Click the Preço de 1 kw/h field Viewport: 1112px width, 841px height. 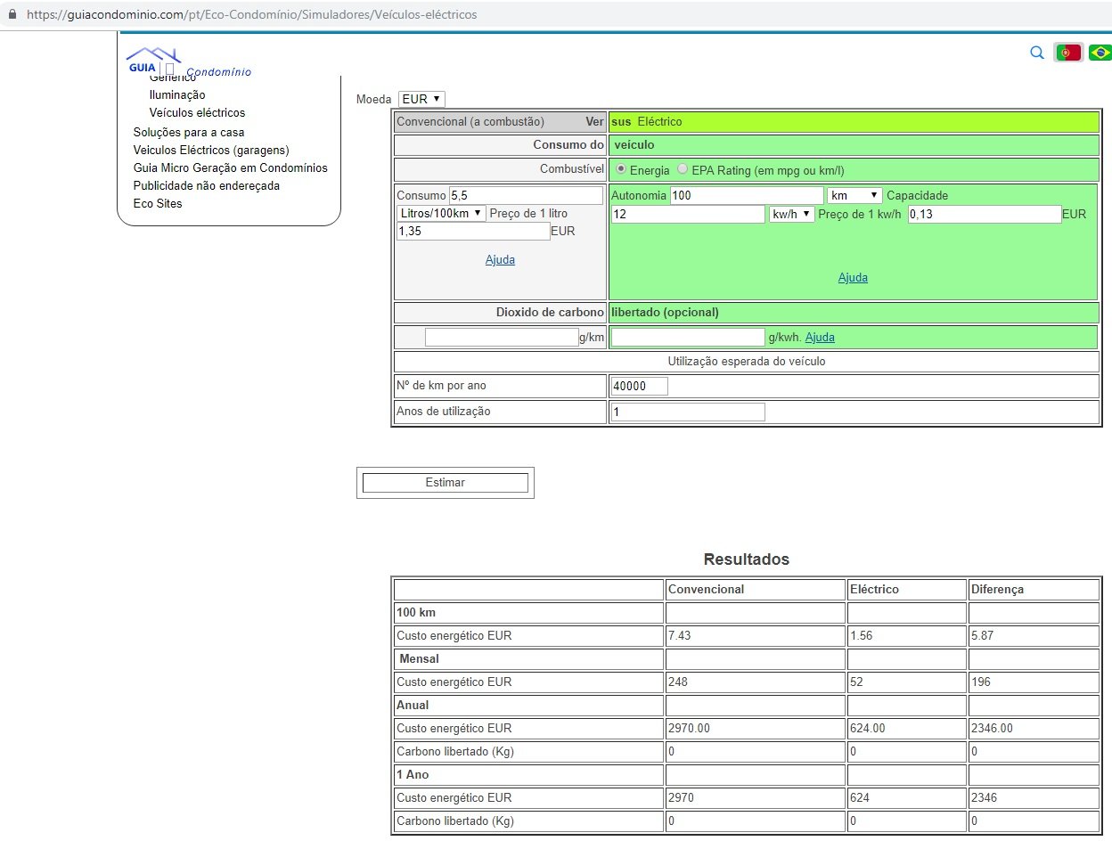tap(984, 214)
